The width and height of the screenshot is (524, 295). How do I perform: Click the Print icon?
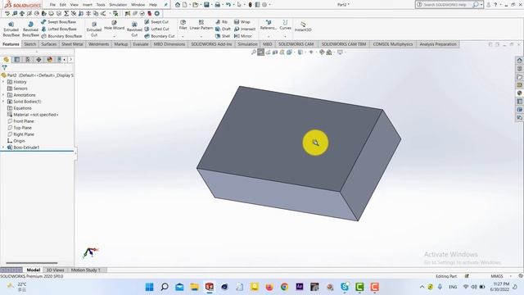(x=218, y=5)
